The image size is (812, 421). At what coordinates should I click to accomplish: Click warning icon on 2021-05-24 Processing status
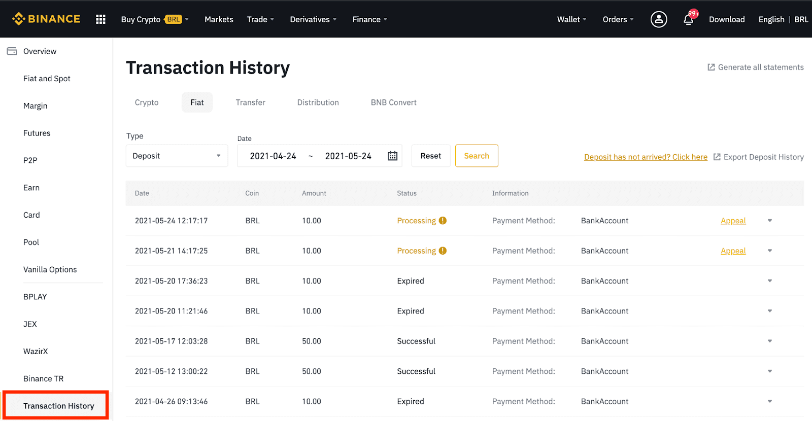(x=443, y=221)
